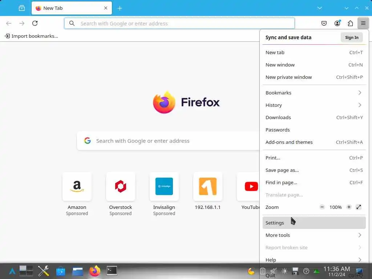
Task: Expand the system tray hidden icons arrow
Action: [x=316, y=271]
